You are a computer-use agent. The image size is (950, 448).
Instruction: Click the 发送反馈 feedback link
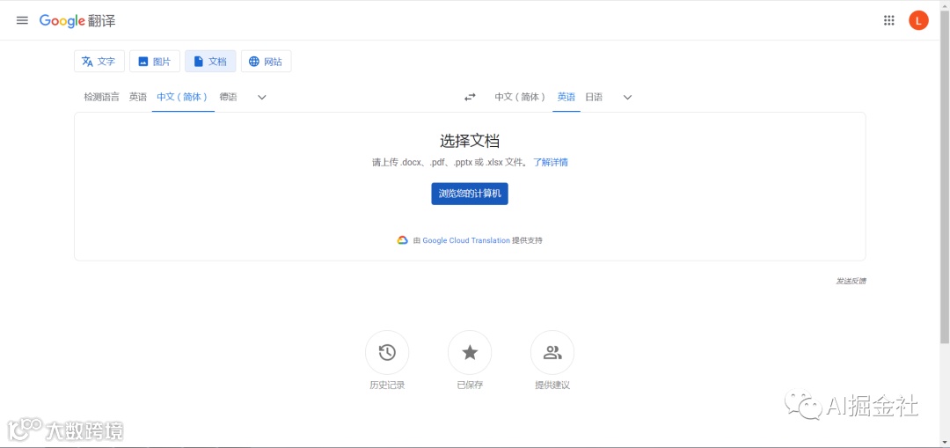tap(851, 282)
